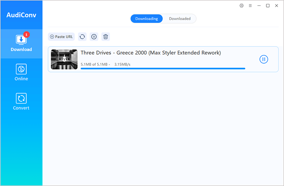The width and height of the screenshot is (284, 186).
Task: Pause the Three Drives Greece 2000 download
Action: point(264,59)
